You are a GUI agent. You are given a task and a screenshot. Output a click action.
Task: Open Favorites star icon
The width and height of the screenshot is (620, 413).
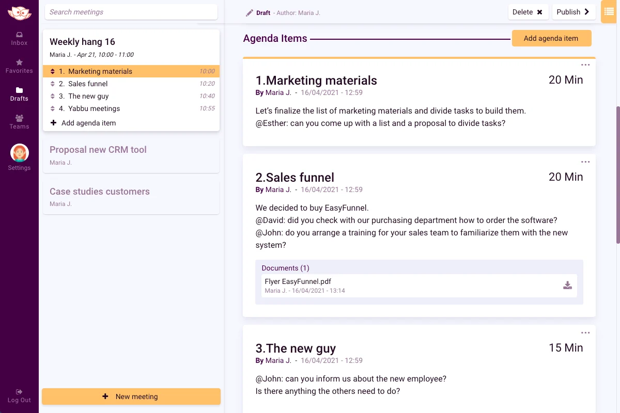(x=19, y=62)
